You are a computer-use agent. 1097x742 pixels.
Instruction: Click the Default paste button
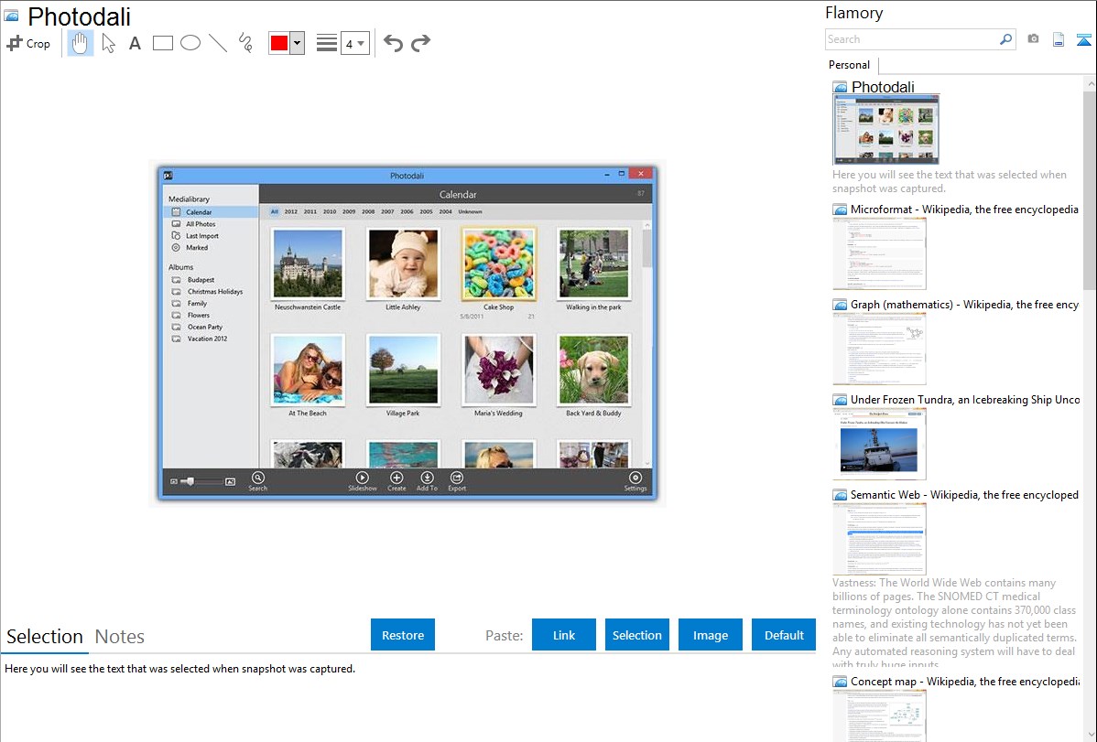pyautogui.click(x=784, y=635)
